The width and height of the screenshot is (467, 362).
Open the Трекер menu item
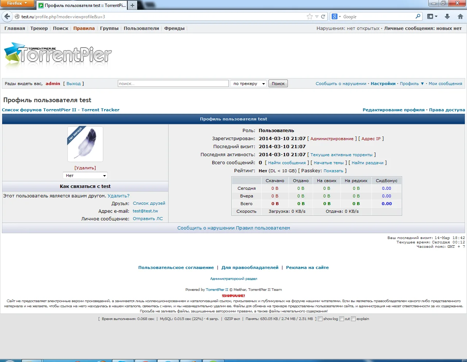(39, 28)
